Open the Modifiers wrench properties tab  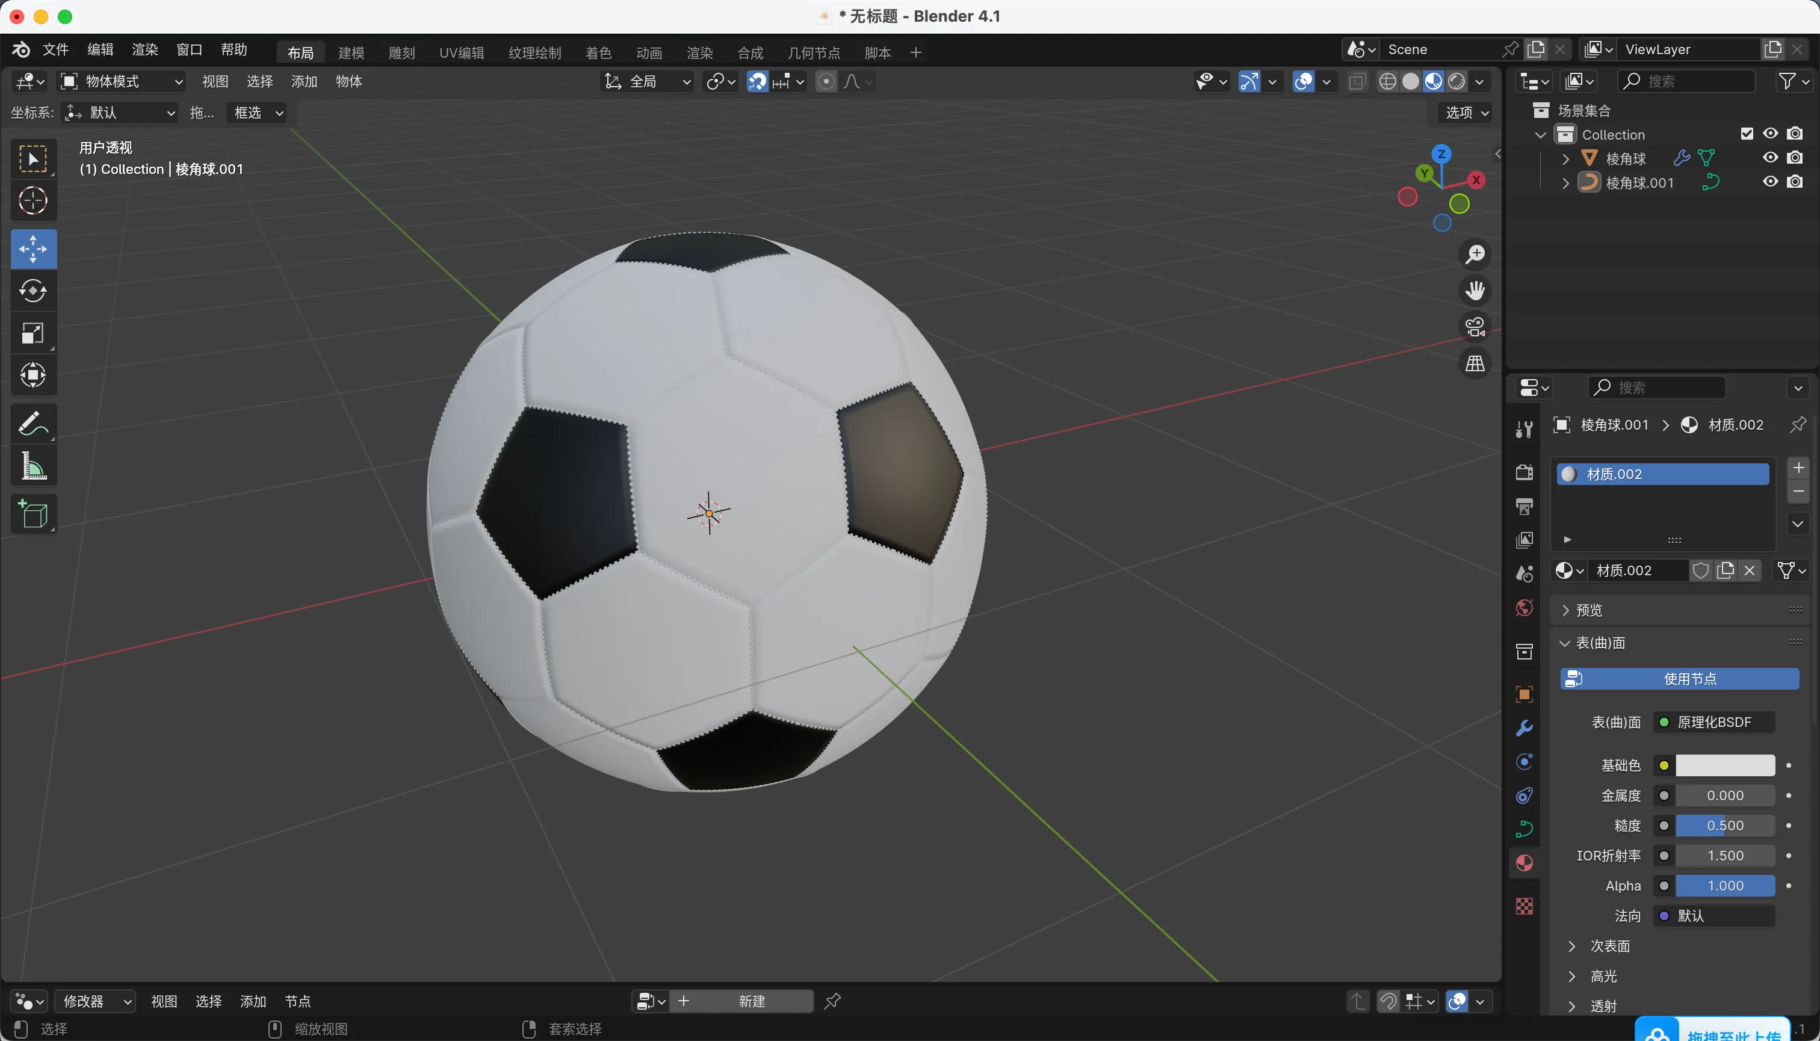(1524, 729)
